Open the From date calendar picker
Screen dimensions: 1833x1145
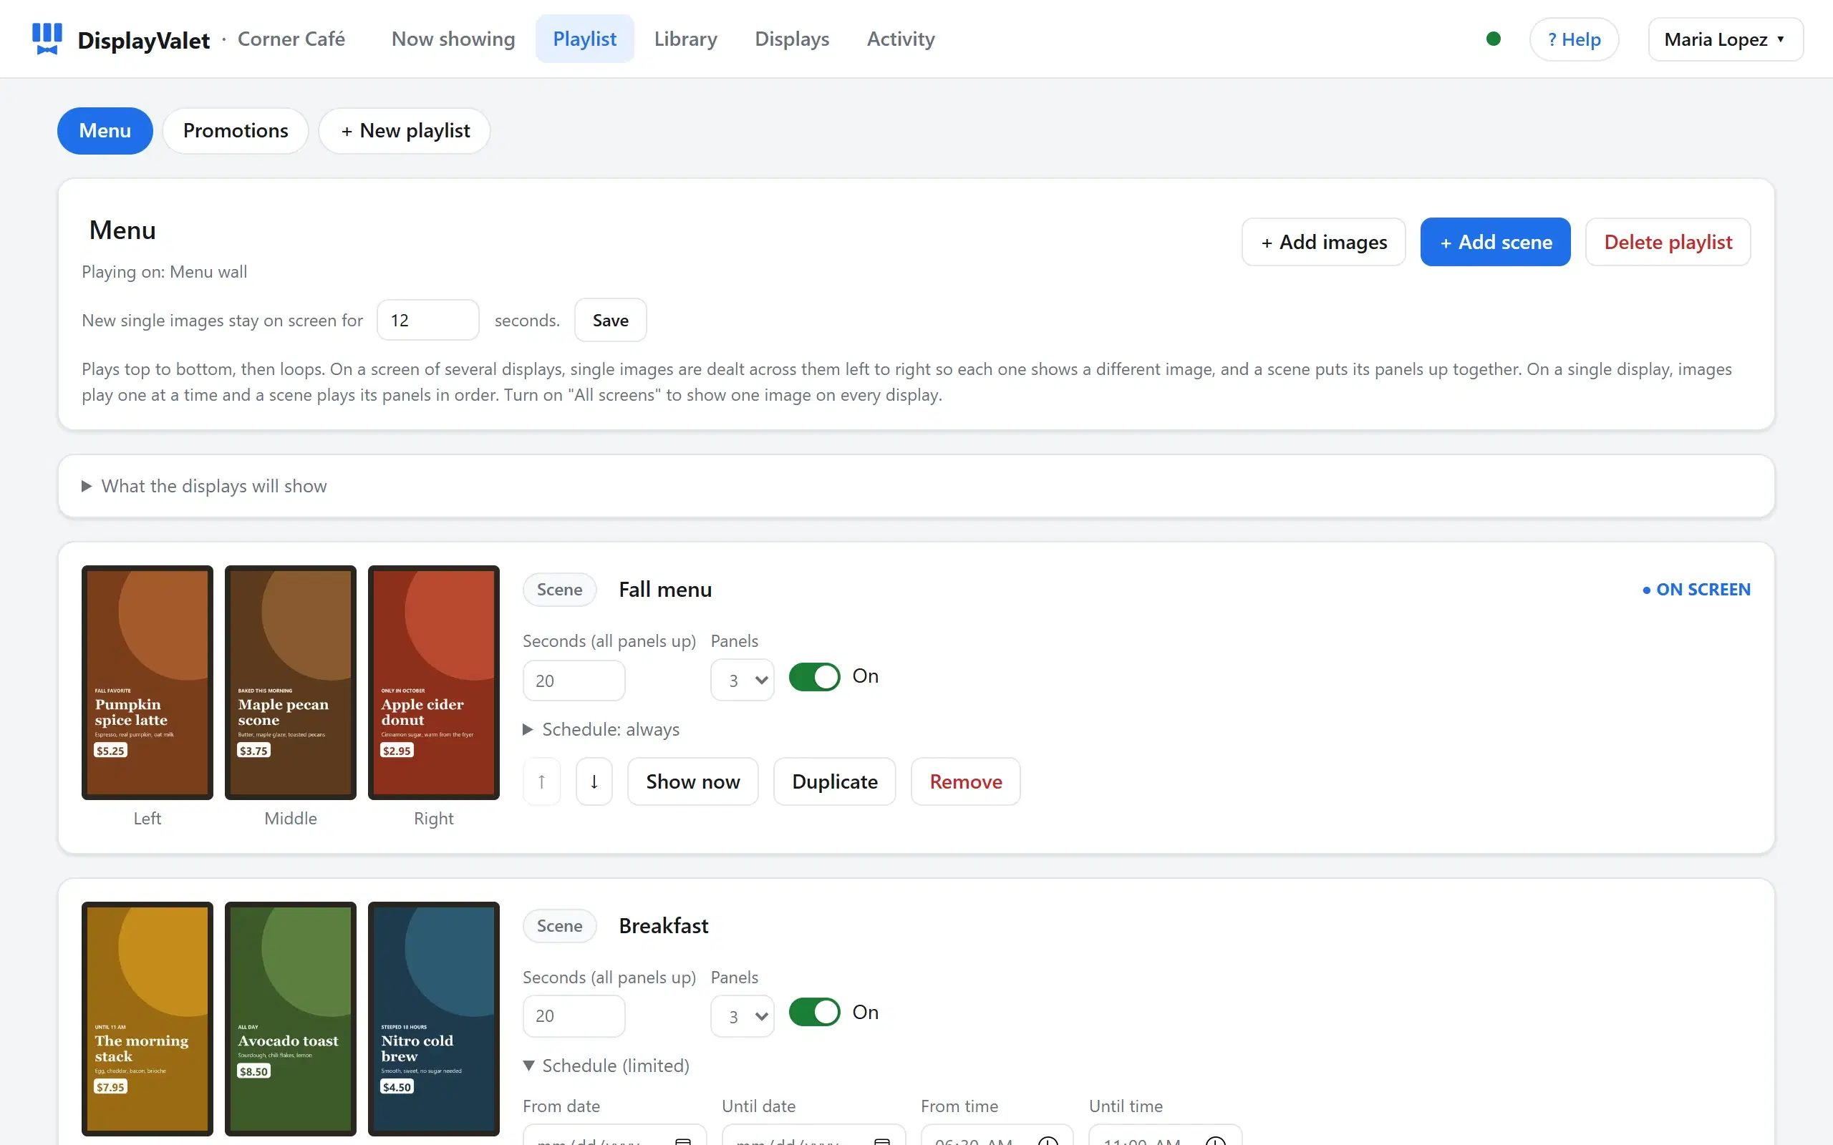[683, 1141]
